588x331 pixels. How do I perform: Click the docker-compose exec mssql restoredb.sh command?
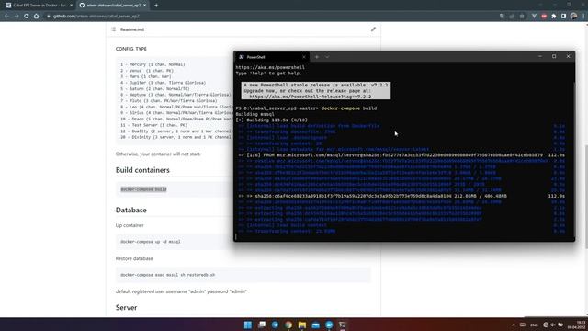click(x=167, y=275)
